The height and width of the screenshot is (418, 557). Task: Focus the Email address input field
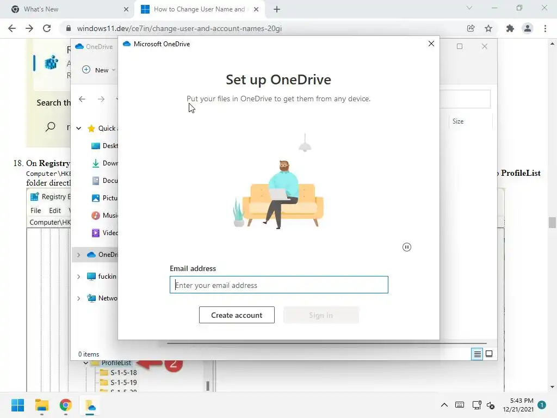pos(279,285)
